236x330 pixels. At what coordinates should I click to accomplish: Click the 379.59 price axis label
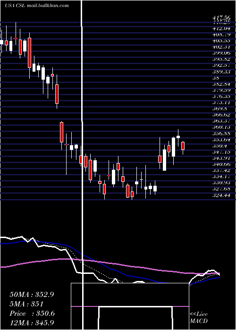221,91
